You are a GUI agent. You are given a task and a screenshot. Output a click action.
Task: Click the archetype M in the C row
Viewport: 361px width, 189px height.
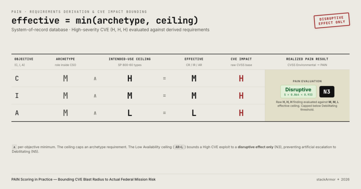coord(65,79)
